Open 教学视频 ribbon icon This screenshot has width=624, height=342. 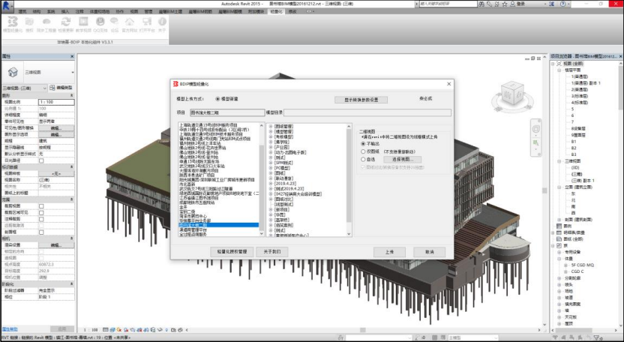click(x=83, y=22)
